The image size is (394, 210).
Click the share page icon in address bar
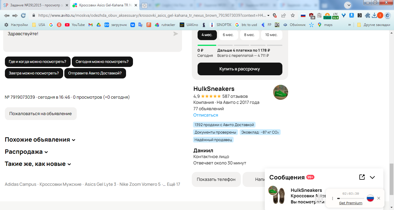[284, 16]
